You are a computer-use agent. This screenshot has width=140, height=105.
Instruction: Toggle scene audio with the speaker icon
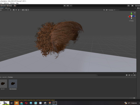click(x=16, y=10)
